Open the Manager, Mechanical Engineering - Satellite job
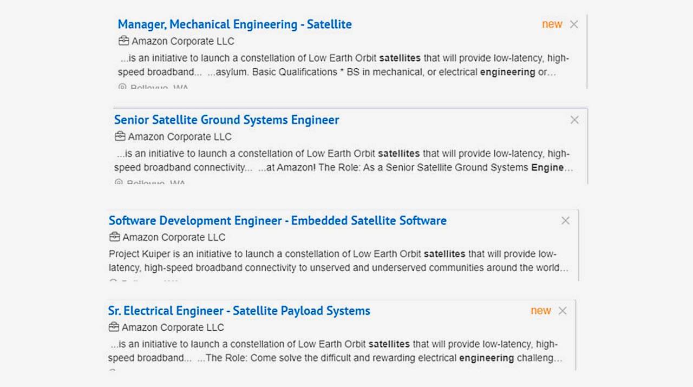 pyautogui.click(x=234, y=24)
